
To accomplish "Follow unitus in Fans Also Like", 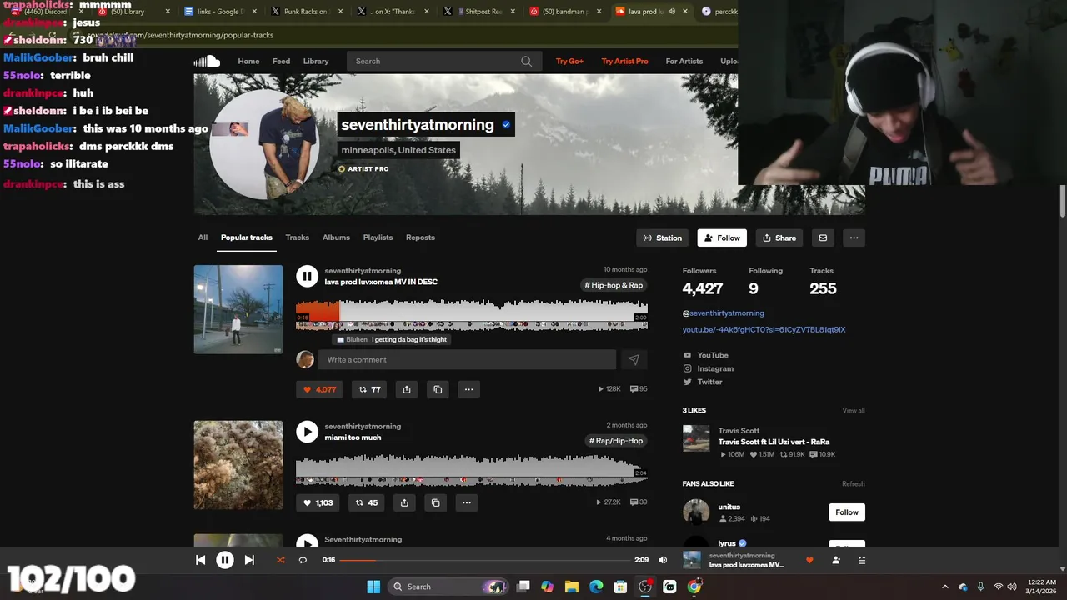I will [847, 512].
